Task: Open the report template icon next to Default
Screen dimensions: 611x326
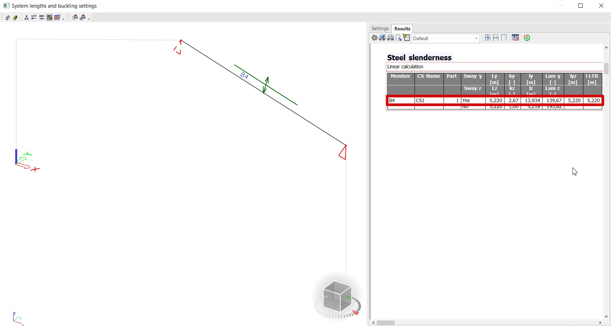Action: pyautogui.click(x=406, y=38)
